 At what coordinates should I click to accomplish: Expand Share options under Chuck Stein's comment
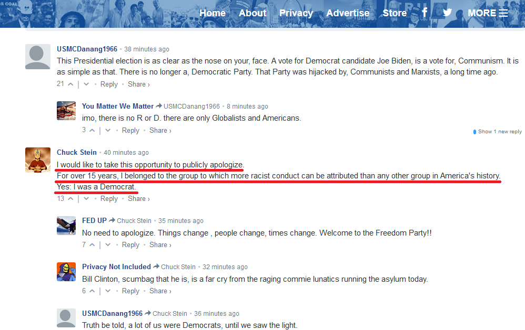point(139,198)
